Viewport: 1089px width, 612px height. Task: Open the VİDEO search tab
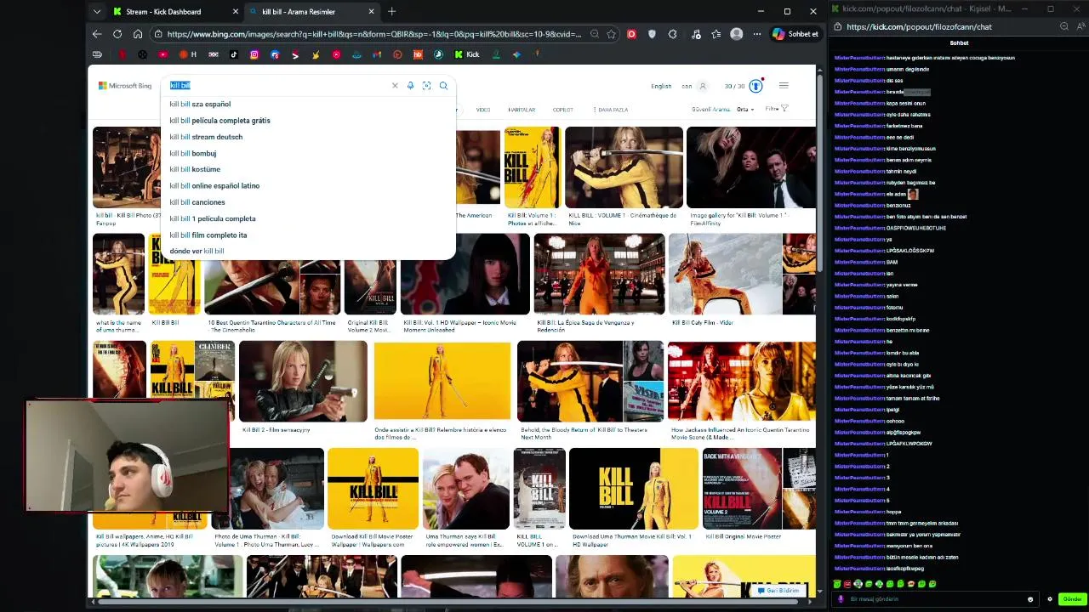pyautogui.click(x=483, y=110)
